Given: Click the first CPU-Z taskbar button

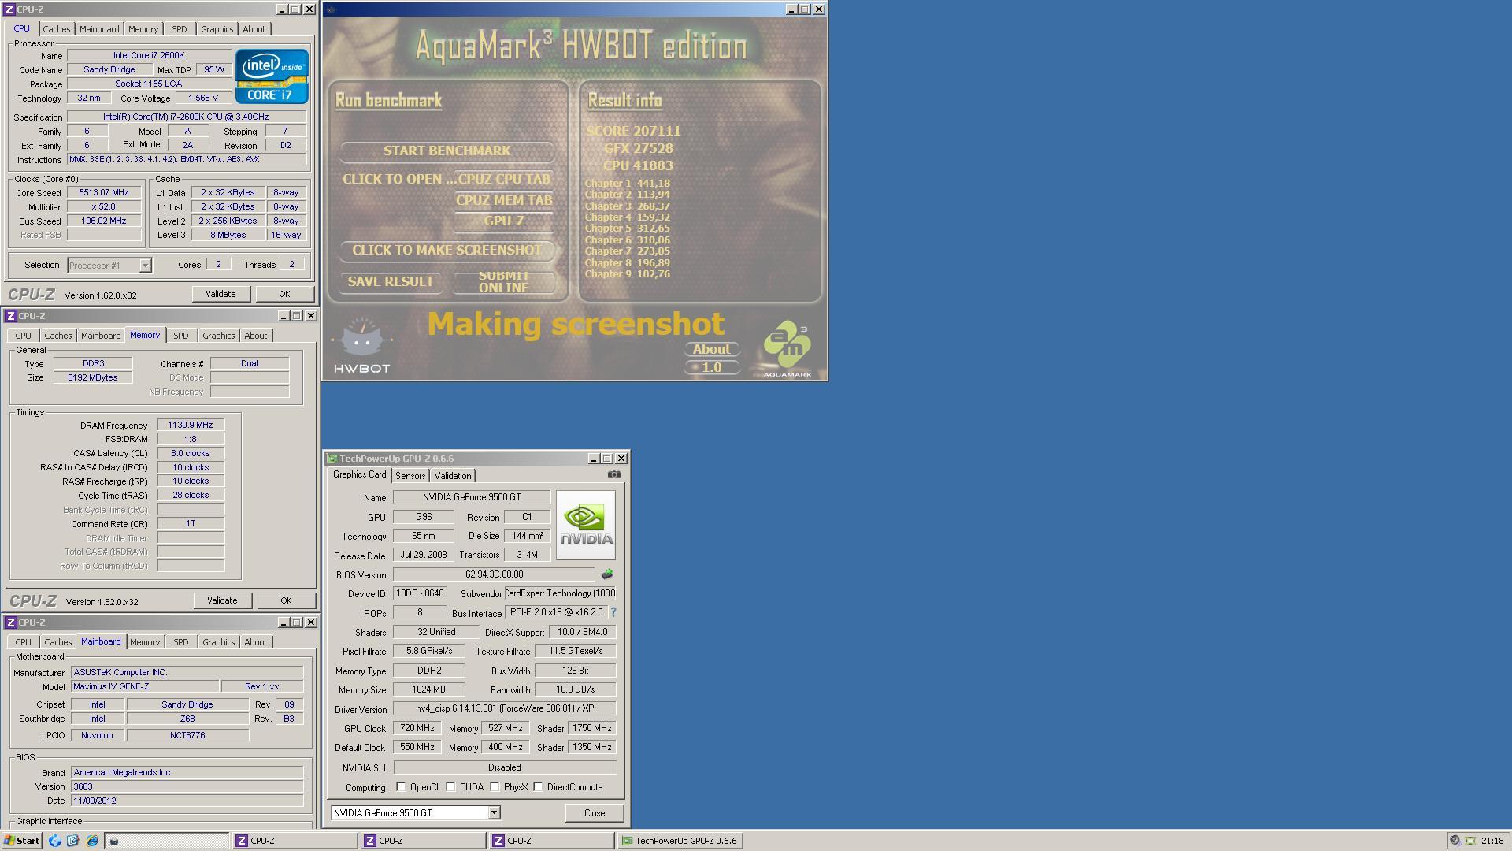Looking at the screenshot, I should [295, 841].
